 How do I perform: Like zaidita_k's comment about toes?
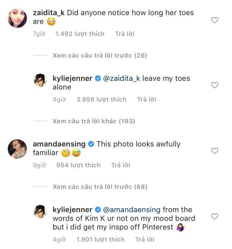click(x=214, y=20)
